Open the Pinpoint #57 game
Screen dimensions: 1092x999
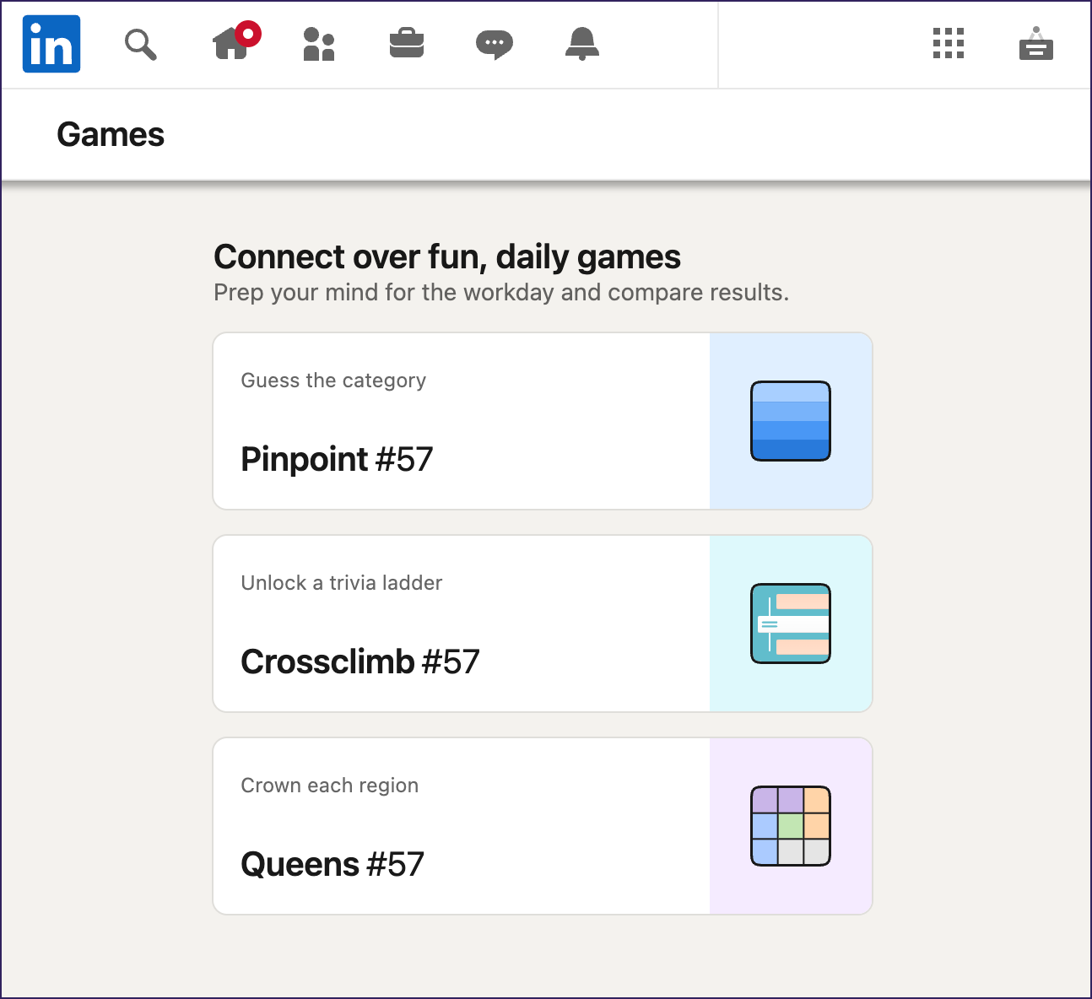point(543,421)
